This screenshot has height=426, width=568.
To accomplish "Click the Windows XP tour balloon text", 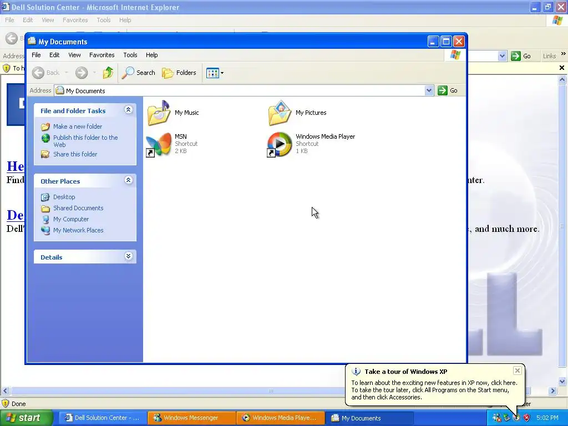I will coord(434,390).
